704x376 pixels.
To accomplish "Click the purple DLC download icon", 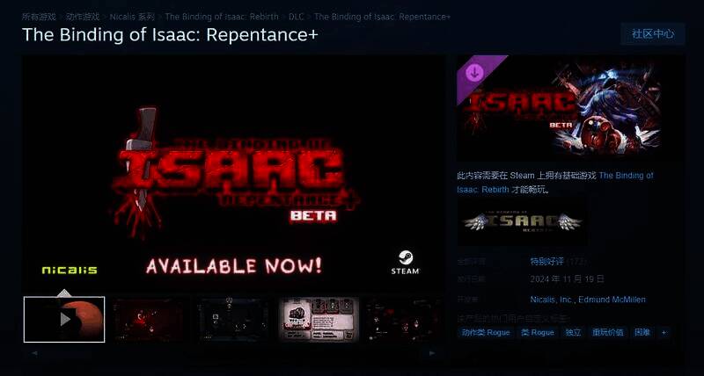I will (474, 73).
